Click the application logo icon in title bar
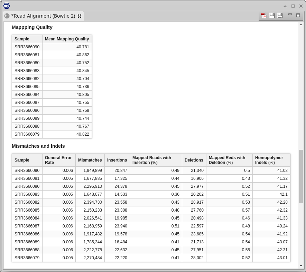Screen dimensions: 306x272 [x=7, y=6]
